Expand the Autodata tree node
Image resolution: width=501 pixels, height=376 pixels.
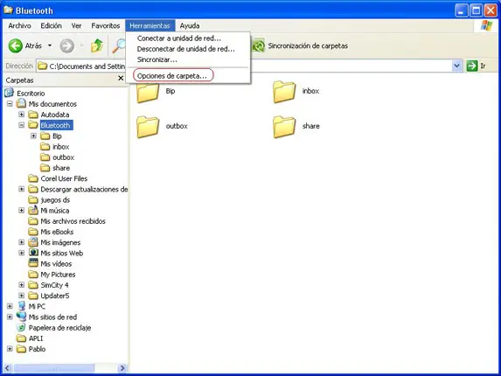pos(21,115)
